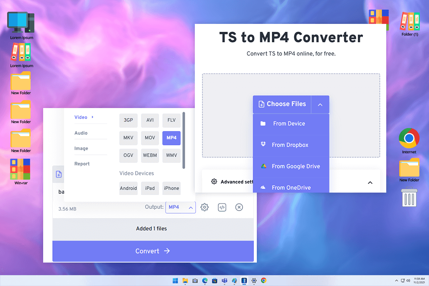The height and width of the screenshot is (286, 429).
Task: Select From Device in the upload menu
Action: tap(291, 124)
